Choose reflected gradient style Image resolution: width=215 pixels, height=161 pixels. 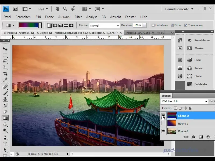tap(66, 25)
